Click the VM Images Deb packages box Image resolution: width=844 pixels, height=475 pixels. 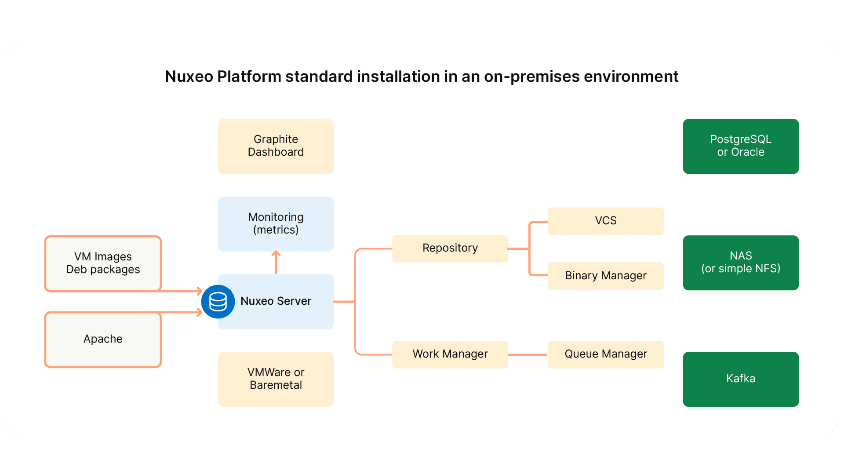click(x=103, y=263)
